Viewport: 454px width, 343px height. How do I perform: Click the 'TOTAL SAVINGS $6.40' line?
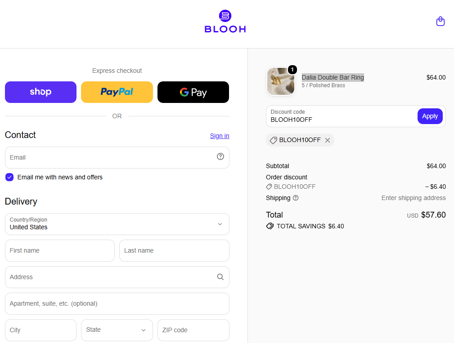(x=305, y=226)
